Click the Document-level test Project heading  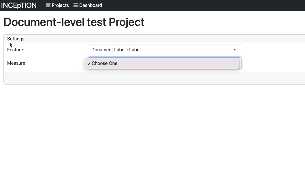click(x=74, y=22)
